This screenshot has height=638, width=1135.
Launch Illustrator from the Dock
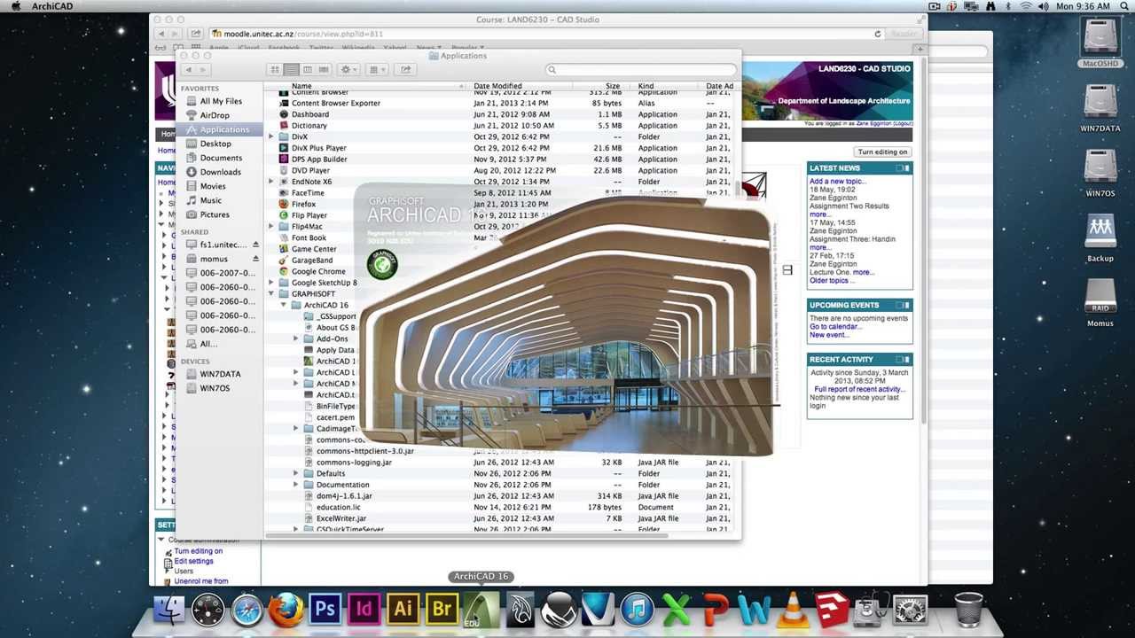(403, 610)
